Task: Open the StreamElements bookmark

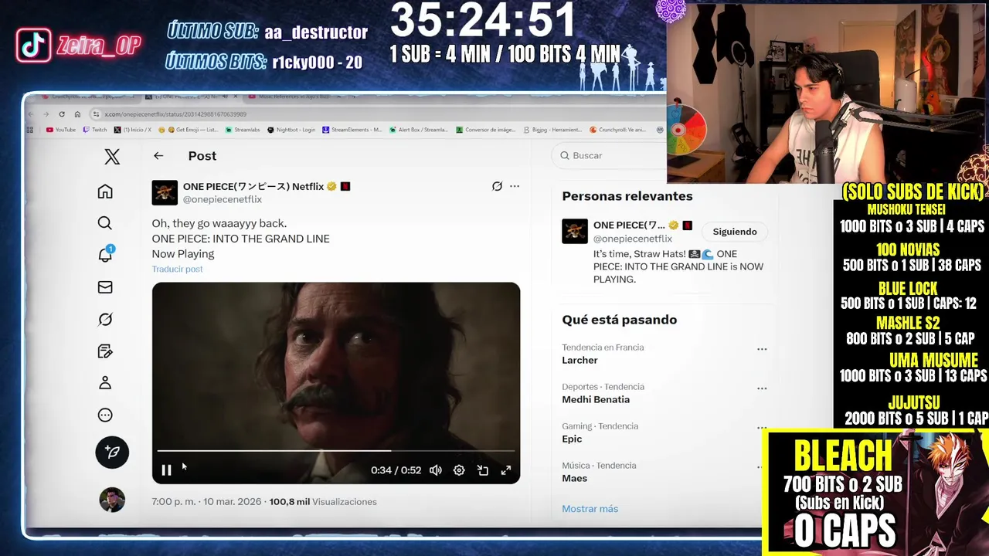Action: click(x=352, y=130)
